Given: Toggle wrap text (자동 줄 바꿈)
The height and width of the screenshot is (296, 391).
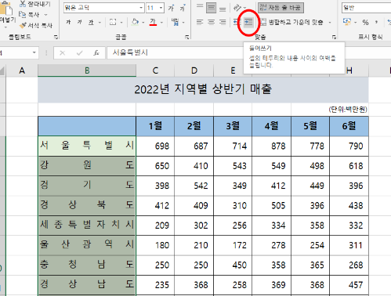Looking at the screenshot, I should coord(281,8).
